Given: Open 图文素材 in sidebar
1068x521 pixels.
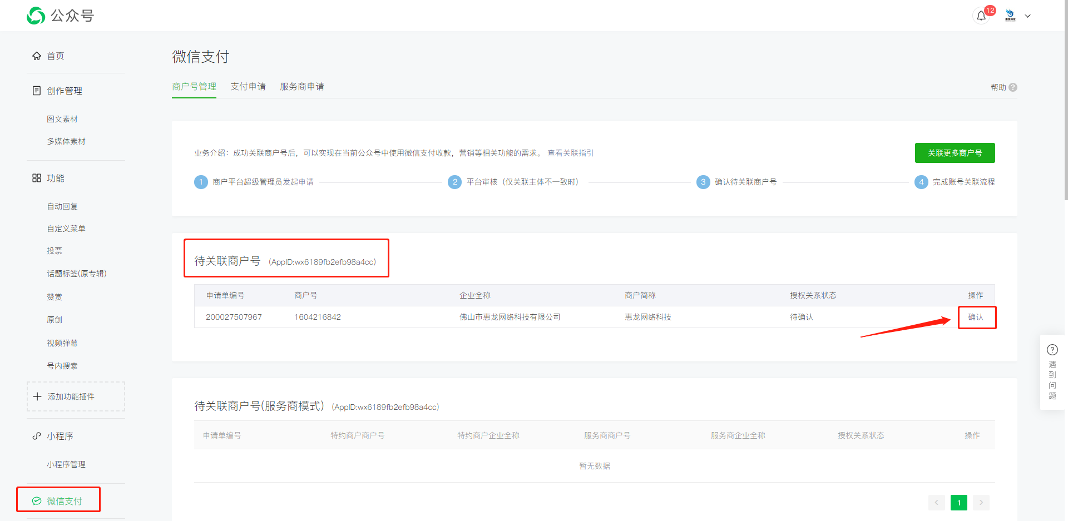Looking at the screenshot, I should coord(62,119).
